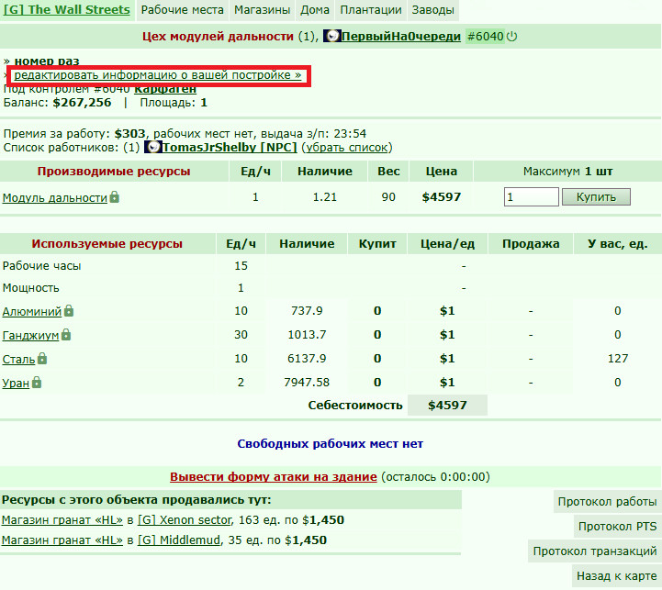Click Алюминий stock value 737.9

tap(307, 311)
